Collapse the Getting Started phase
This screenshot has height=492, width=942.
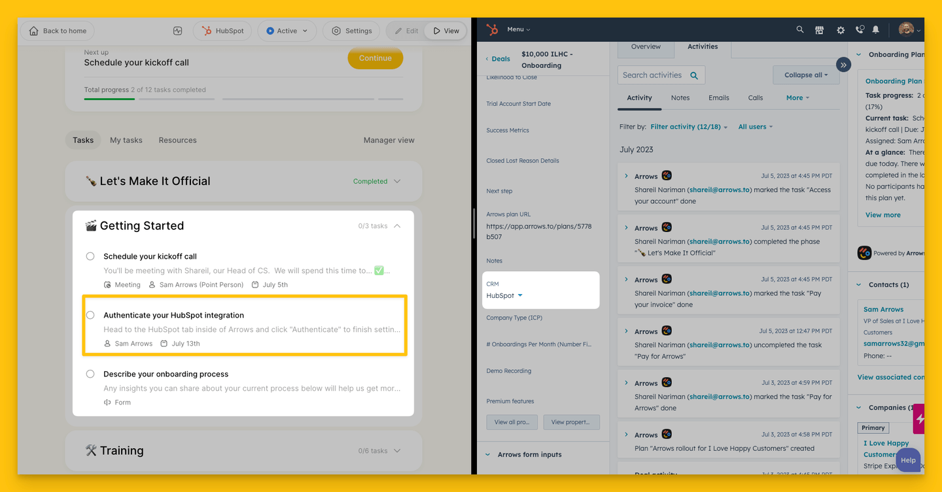coord(397,226)
